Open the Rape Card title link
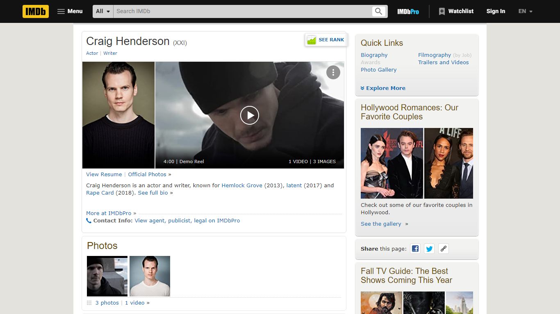This screenshot has height=314, width=560. (100, 193)
